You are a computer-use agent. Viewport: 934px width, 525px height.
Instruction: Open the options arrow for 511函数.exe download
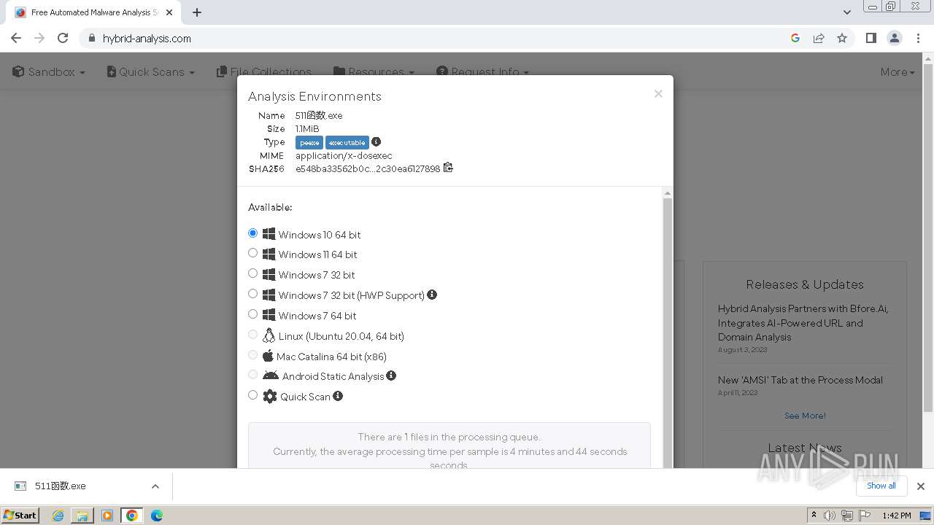tap(155, 486)
